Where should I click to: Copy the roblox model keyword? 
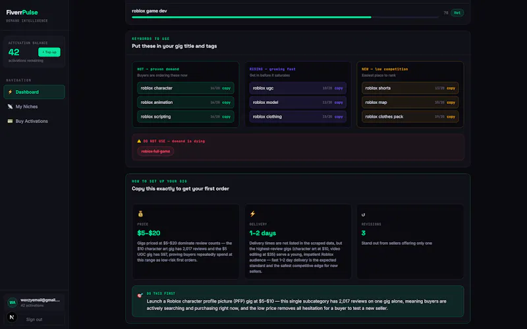click(339, 103)
